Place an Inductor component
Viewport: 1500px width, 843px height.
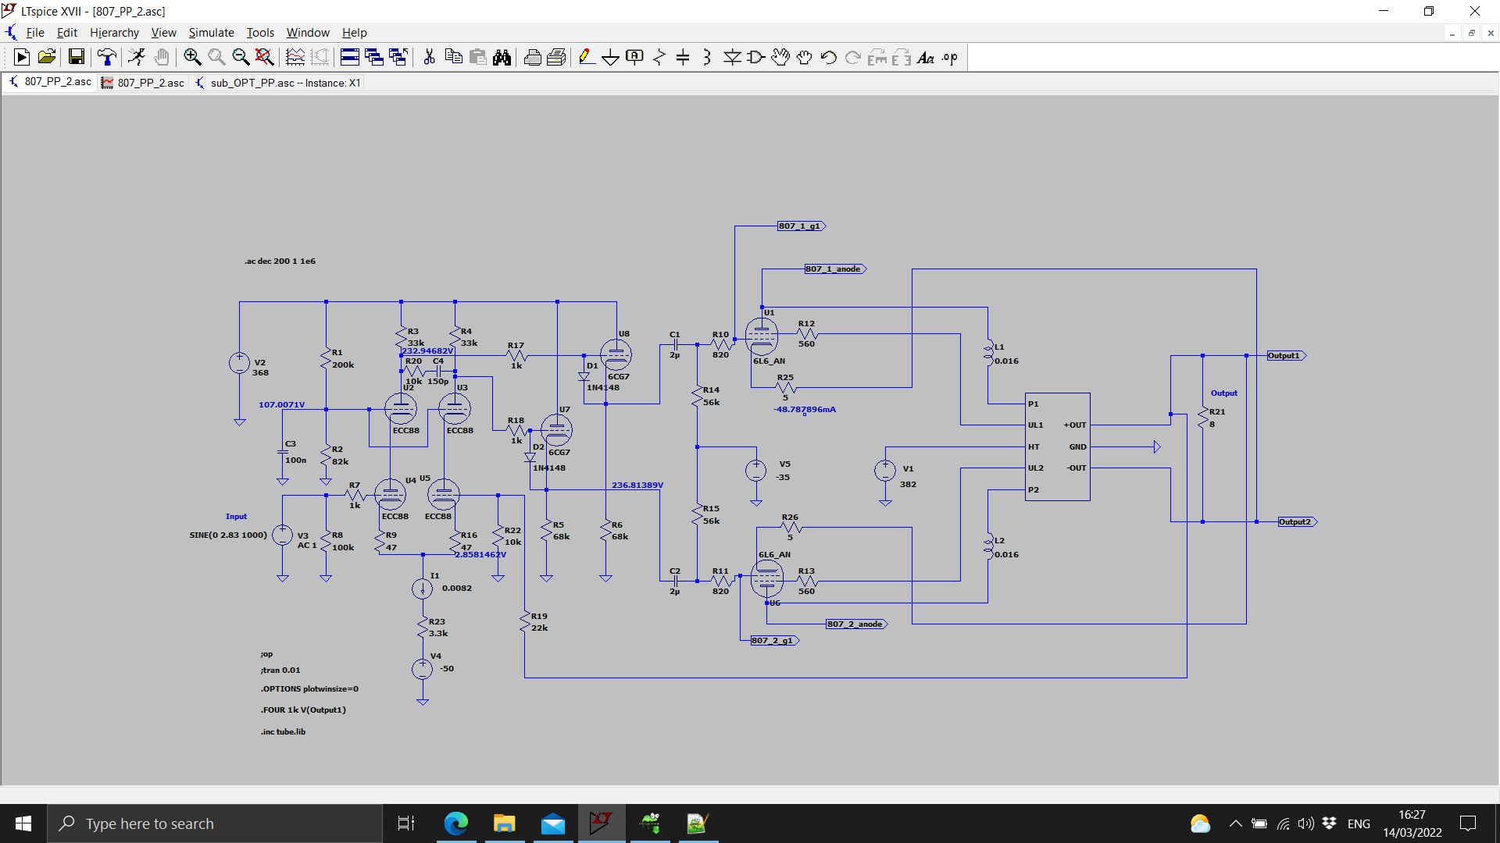point(707,57)
